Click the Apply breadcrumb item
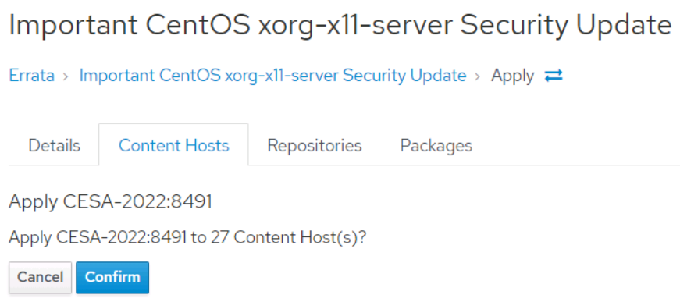 (x=513, y=76)
